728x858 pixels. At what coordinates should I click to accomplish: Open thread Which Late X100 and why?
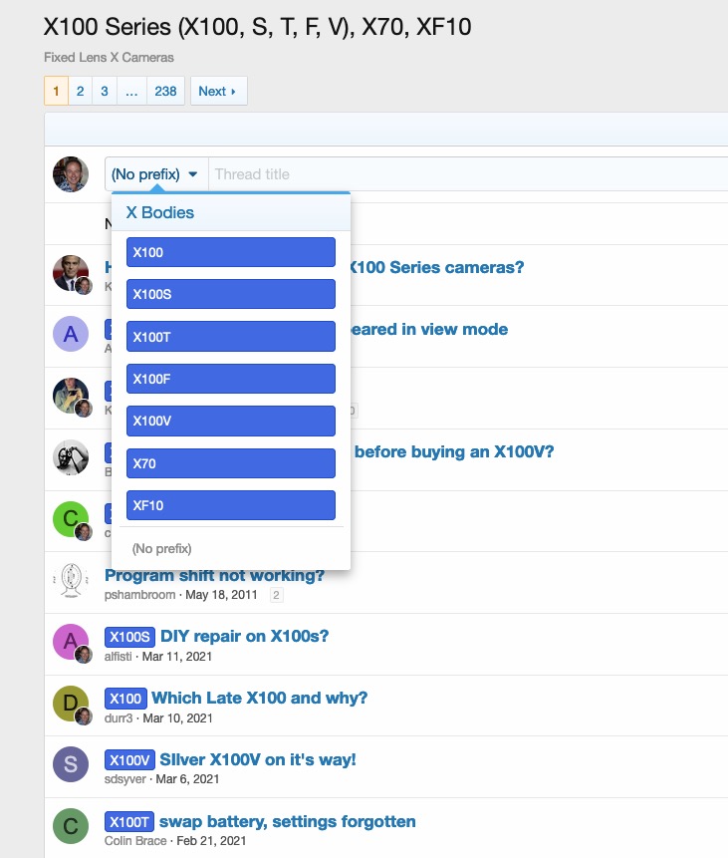[260, 698]
